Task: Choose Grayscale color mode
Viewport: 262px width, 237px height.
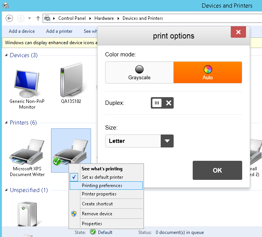Action: [139, 72]
